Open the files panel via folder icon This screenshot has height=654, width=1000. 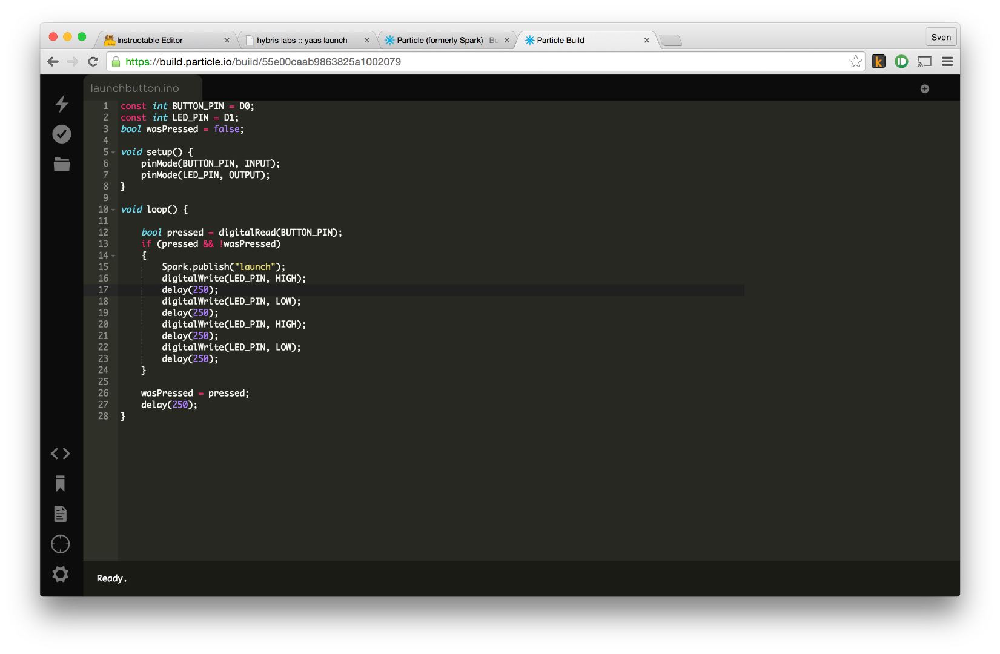click(61, 164)
